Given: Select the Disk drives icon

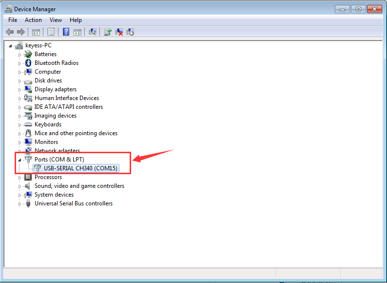Looking at the screenshot, I should click(28, 81).
